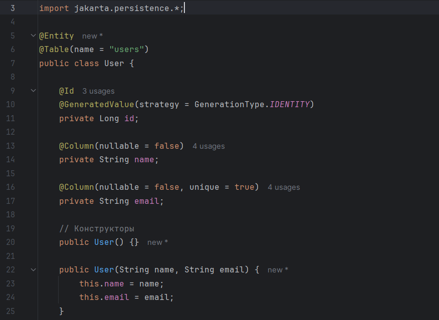Screen dimensions: 439x320
Task: Click line number 14 in the gutter
Action: coord(11,159)
